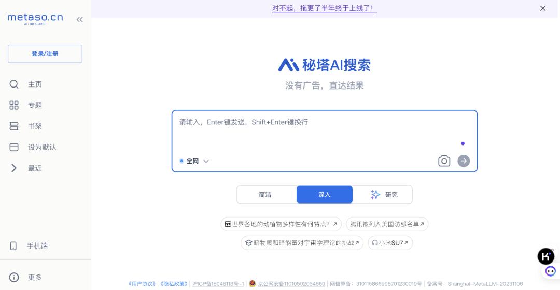Expand the 最近 recent section
The width and height of the screenshot is (560, 290).
click(x=13, y=168)
